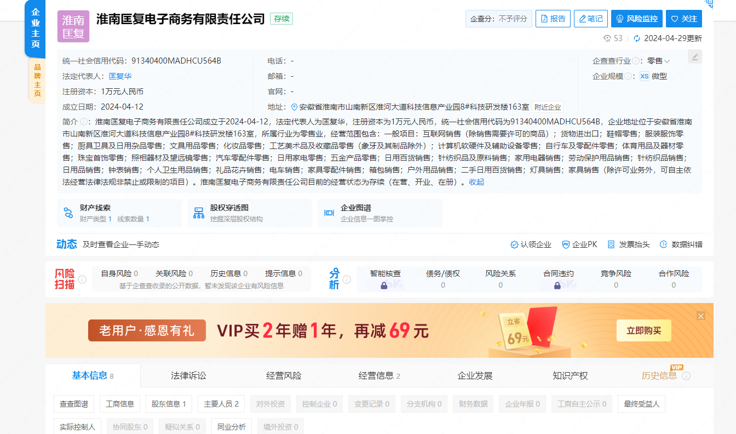
Task: Open the 报告 company report
Action: pyautogui.click(x=553, y=18)
